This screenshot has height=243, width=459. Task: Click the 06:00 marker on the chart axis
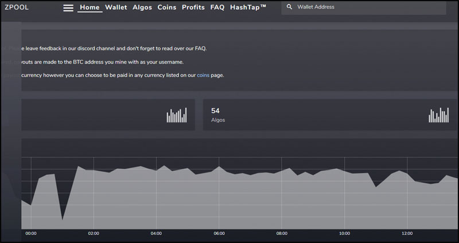pyautogui.click(x=219, y=233)
